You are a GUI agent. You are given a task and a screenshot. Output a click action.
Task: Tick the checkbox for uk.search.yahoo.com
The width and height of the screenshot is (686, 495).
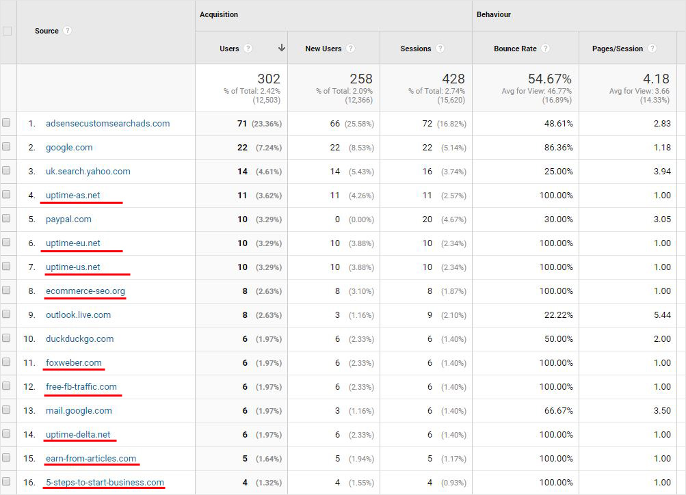(6, 170)
